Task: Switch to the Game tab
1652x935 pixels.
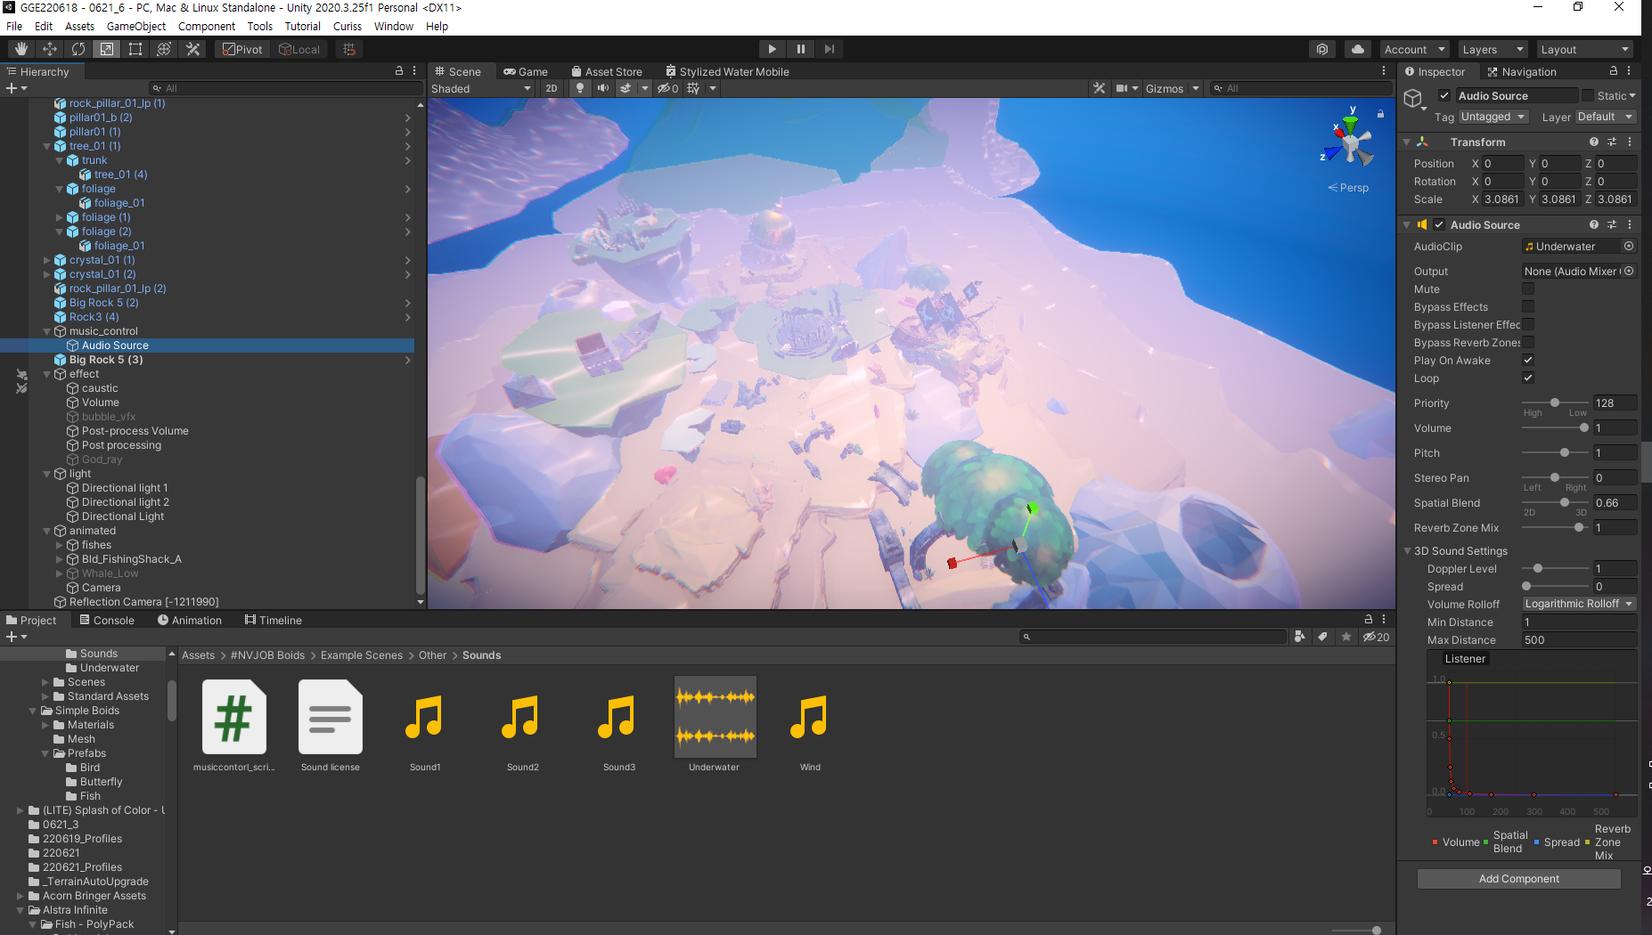Action: click(526, 71)
